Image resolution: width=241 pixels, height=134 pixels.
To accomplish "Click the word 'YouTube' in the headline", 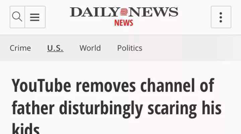I will [42, 85].
